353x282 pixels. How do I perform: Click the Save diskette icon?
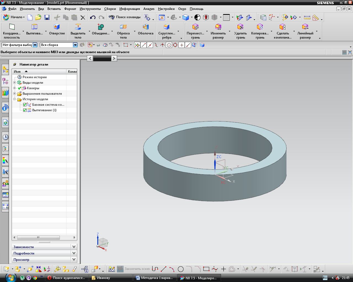pos(47,17)
